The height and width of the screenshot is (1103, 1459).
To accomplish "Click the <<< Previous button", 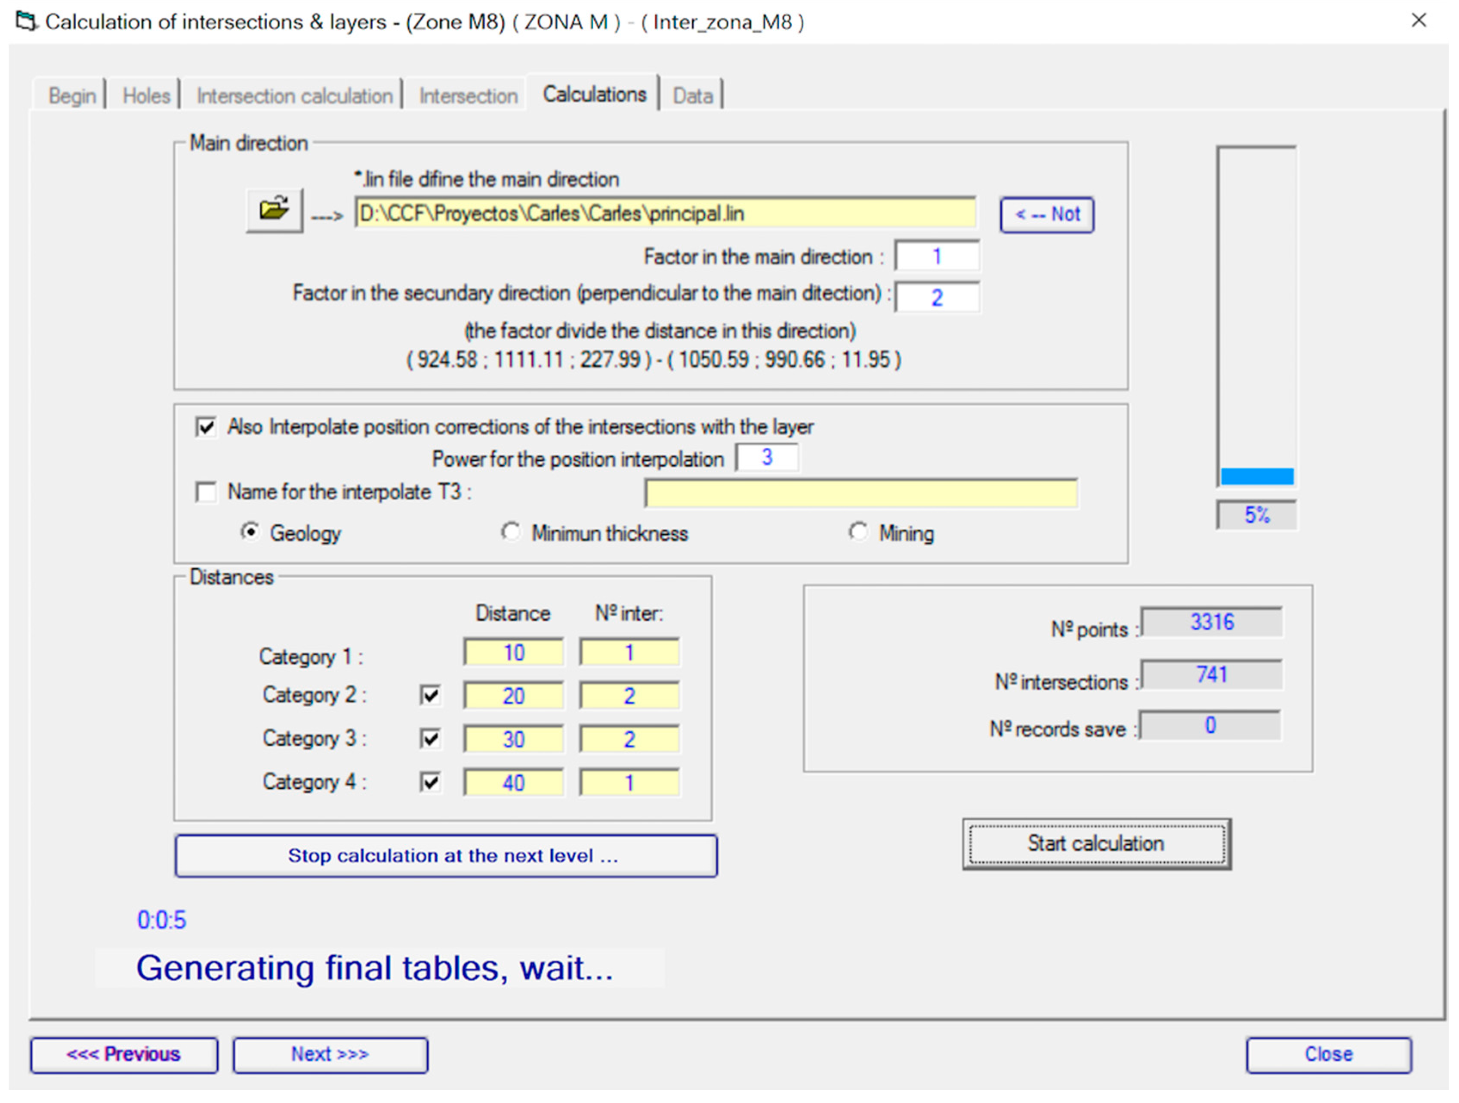I will click(x=123, y=1054).
